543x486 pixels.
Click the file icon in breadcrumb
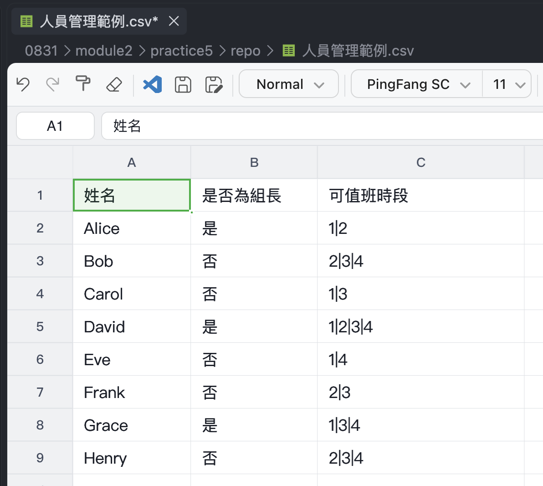point(288,51)
